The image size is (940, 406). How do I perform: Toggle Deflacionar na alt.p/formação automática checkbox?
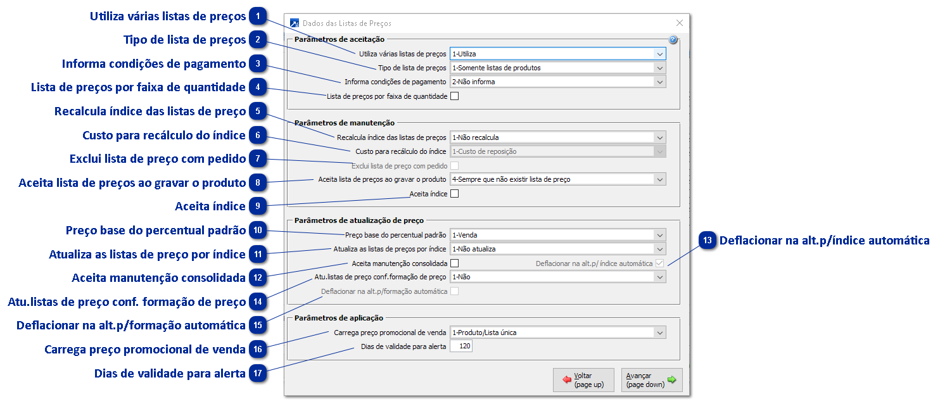click(x=454, y=291)
